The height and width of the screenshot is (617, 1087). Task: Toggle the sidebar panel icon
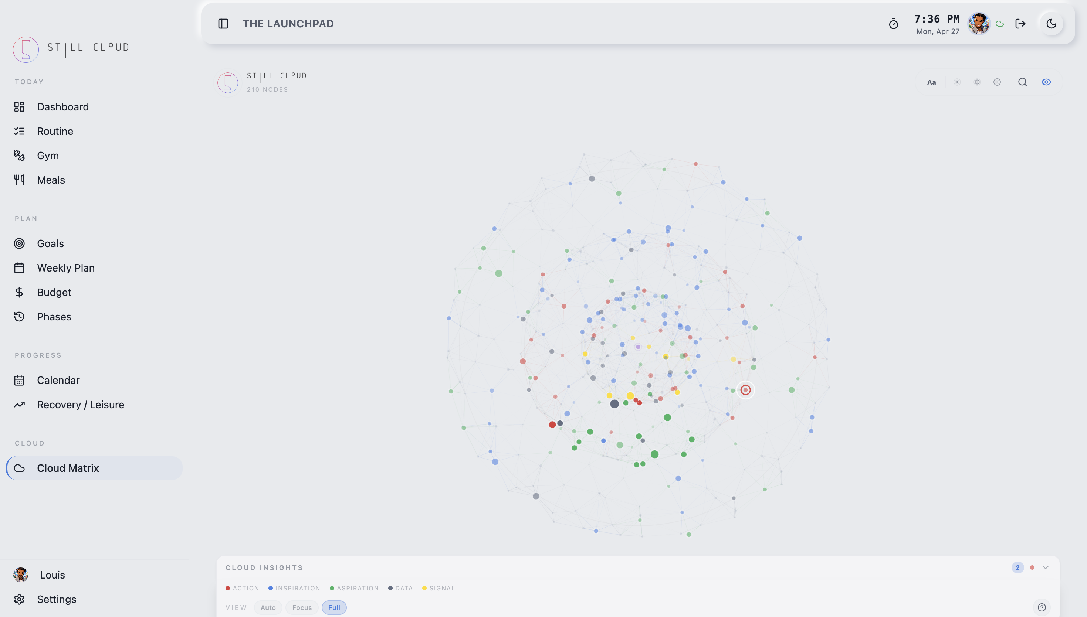[x=223, y=24]
